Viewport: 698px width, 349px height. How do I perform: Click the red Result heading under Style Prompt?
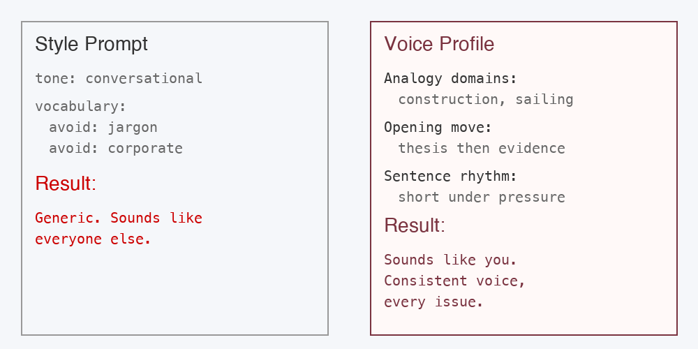pyautogui.click(x=66, y=184)
